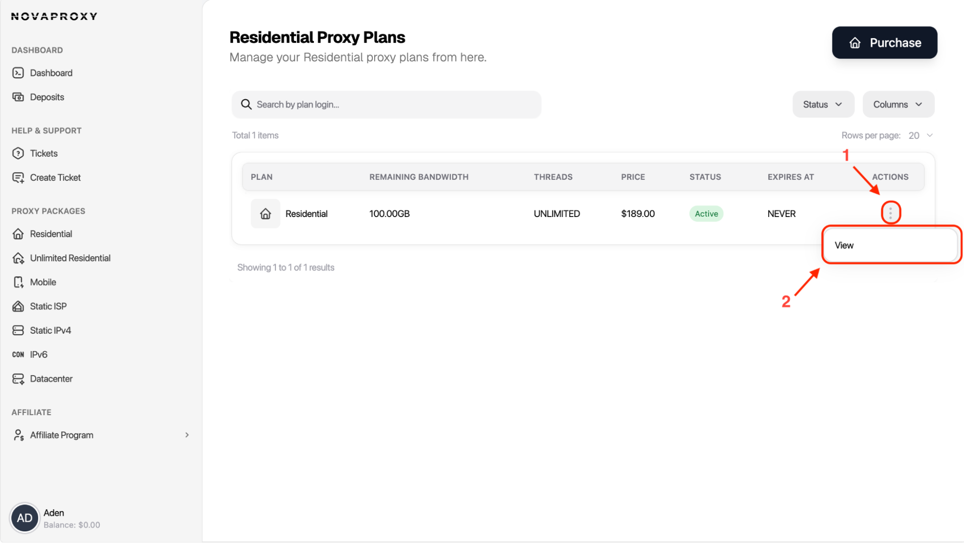Open the Dashboard page
Image resolution: width=964 pixels, height=543 pixels.
point(51,72)
